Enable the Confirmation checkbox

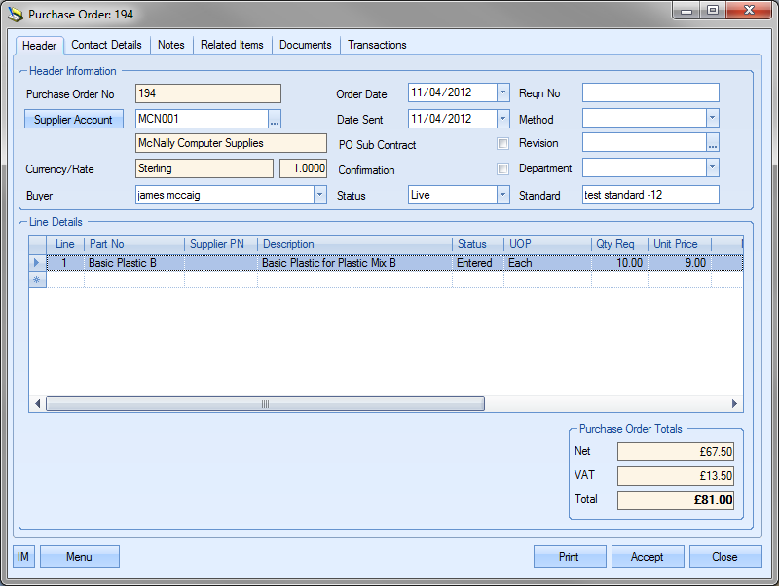point(502,169)
